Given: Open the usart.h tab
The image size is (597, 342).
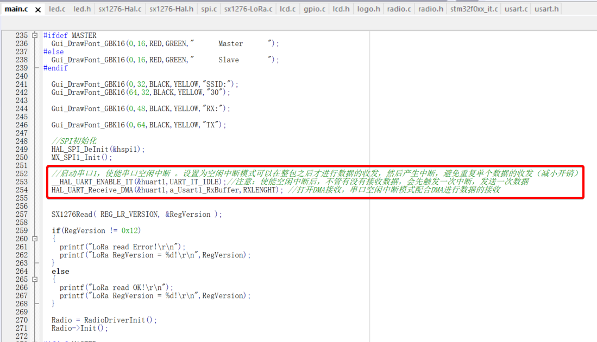Looking at the screenshot, I should coord(545,9).
